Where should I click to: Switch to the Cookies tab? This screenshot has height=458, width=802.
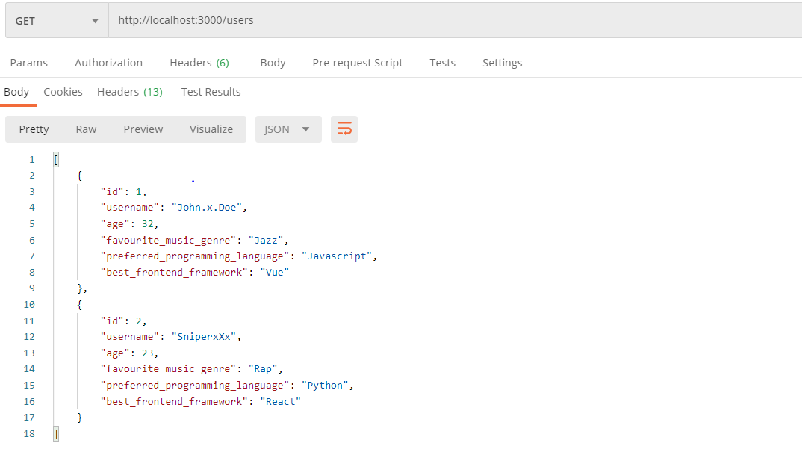63,91
